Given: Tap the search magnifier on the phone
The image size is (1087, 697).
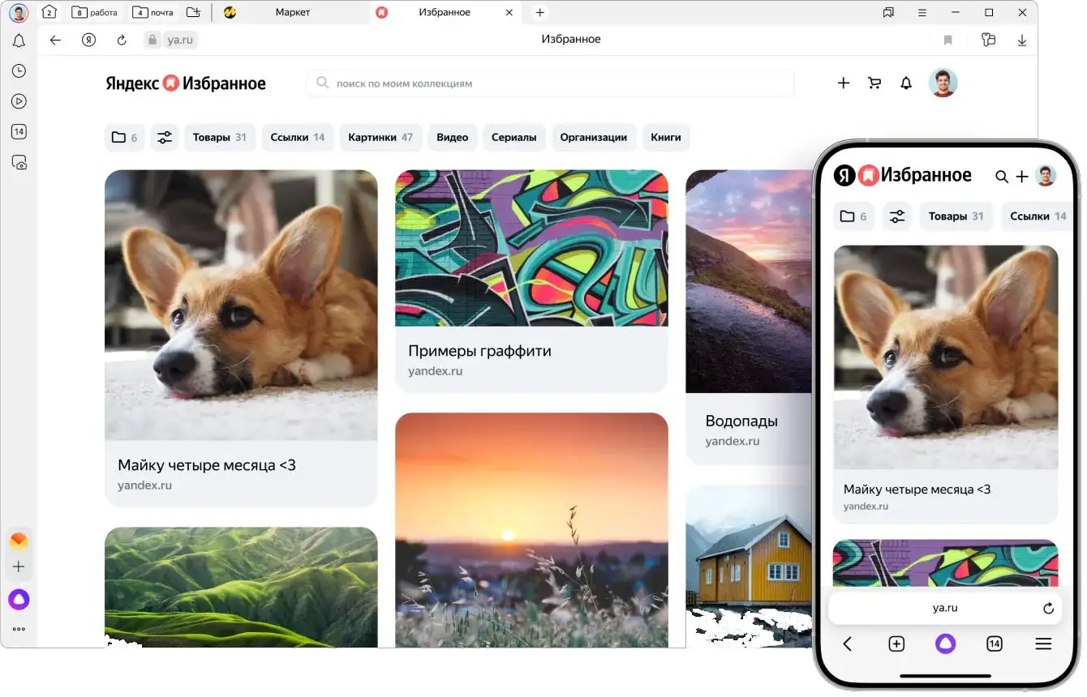Looking at the screenshot, I should coord(1002,177).
